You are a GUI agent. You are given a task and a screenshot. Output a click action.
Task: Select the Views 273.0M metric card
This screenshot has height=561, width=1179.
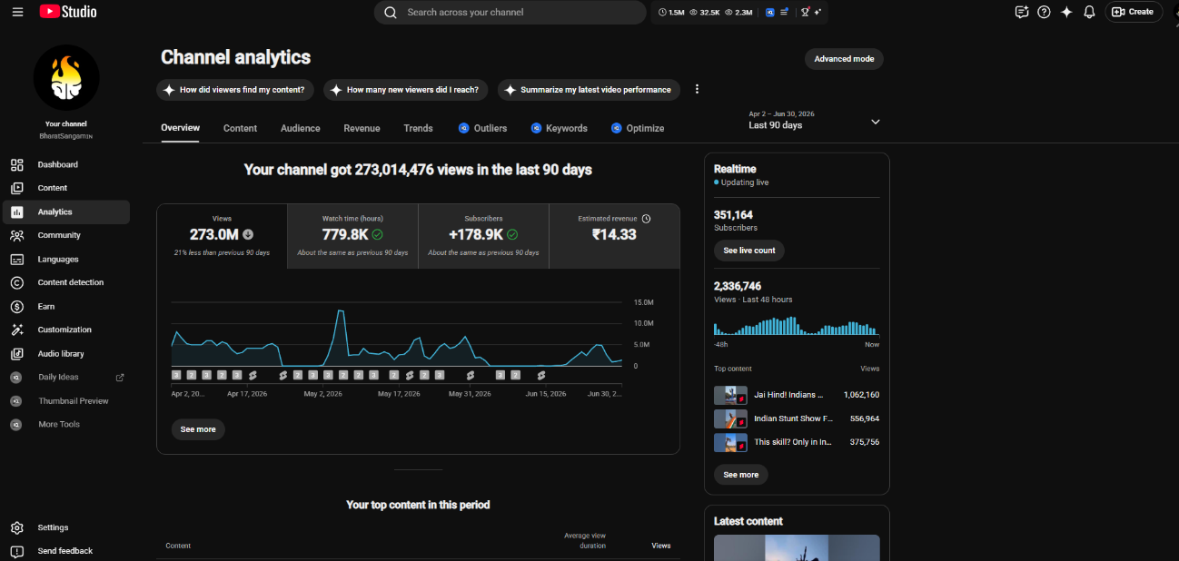point(222,236)
